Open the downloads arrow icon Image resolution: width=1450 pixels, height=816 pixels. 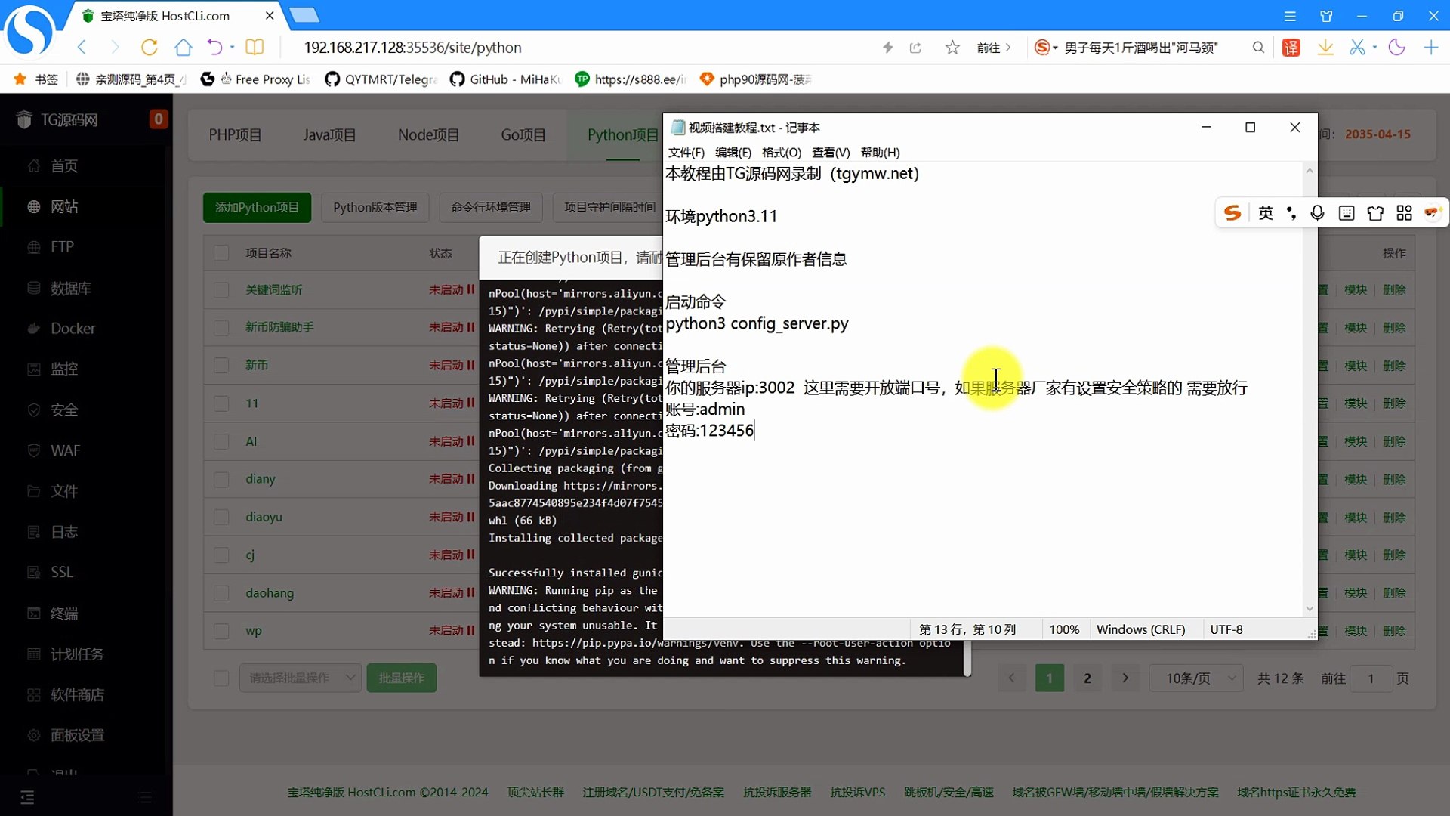1325,48
